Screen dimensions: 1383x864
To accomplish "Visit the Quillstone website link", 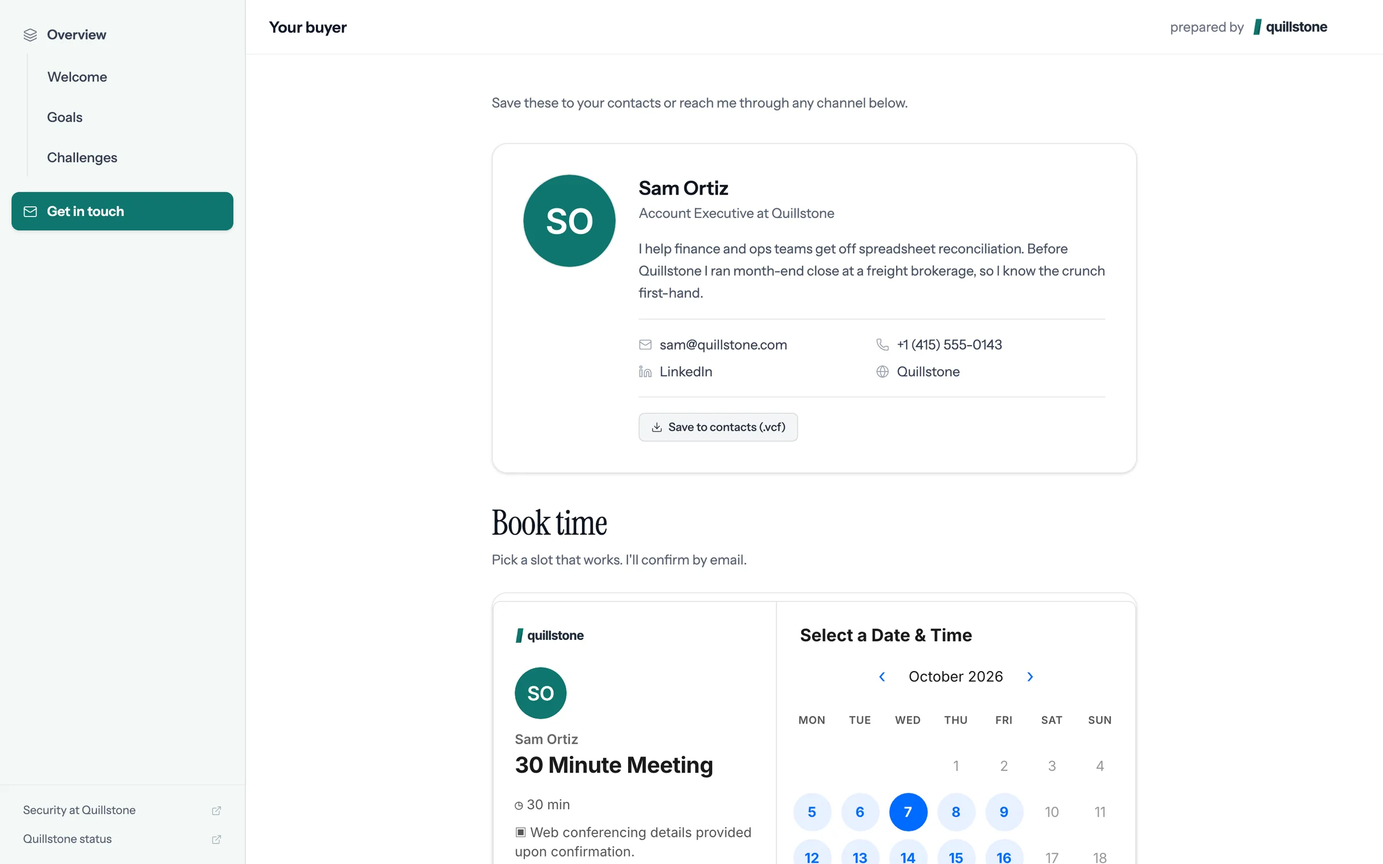I will pos(928,372).
